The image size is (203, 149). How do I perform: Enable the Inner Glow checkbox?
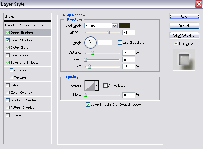click(8, 55)
